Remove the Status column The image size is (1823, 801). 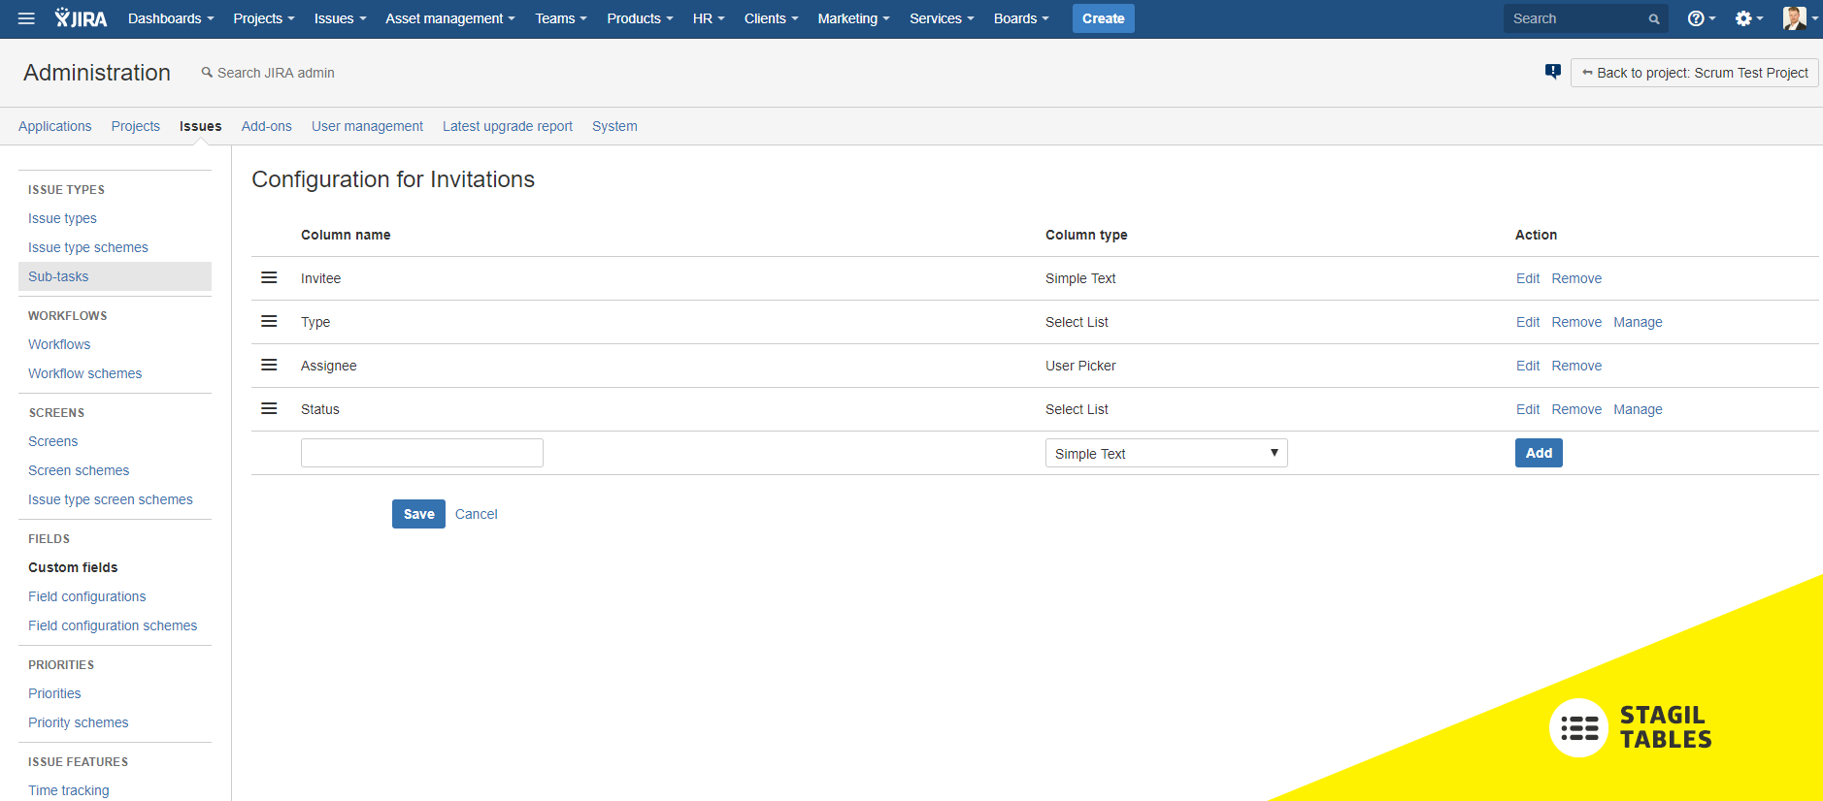pos(1576,409)
